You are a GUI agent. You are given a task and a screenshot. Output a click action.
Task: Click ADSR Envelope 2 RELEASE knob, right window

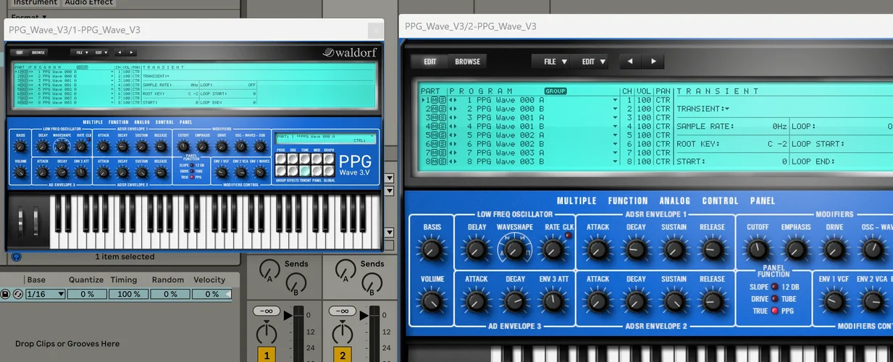coord(712,302)
